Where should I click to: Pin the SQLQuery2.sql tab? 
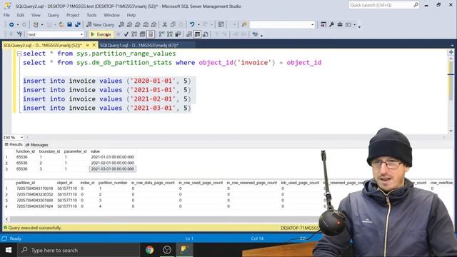[x=87, y=46]
